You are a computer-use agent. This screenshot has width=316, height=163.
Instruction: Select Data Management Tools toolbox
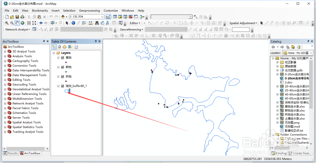coord(29,75)
